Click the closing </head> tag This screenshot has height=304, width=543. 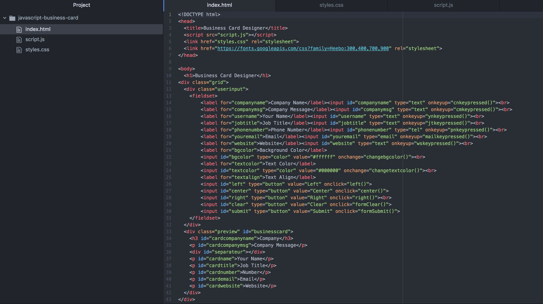[x=188, y=55]
